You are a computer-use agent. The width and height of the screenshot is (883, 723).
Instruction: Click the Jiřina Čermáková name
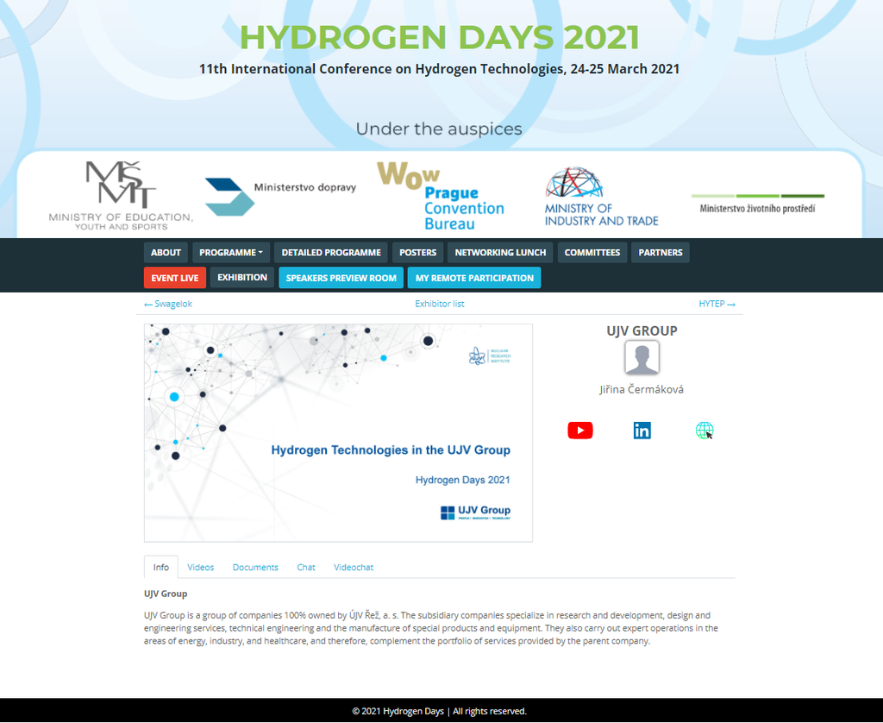coord(642,389)
